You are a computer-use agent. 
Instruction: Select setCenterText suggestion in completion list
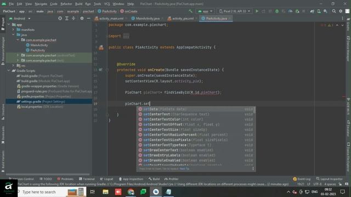click(x=196, y=114)
